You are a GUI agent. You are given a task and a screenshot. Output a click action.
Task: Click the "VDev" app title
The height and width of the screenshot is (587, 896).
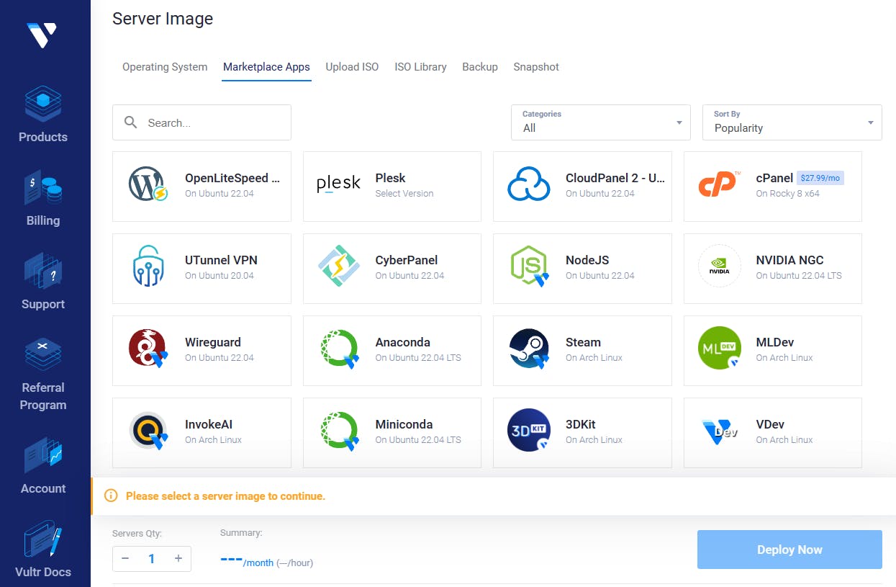tap(770, 424)
